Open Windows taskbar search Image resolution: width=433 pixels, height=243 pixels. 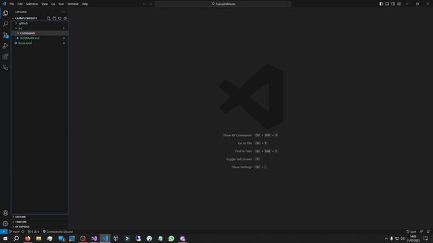pyautogui.click(x=16, y=238)
